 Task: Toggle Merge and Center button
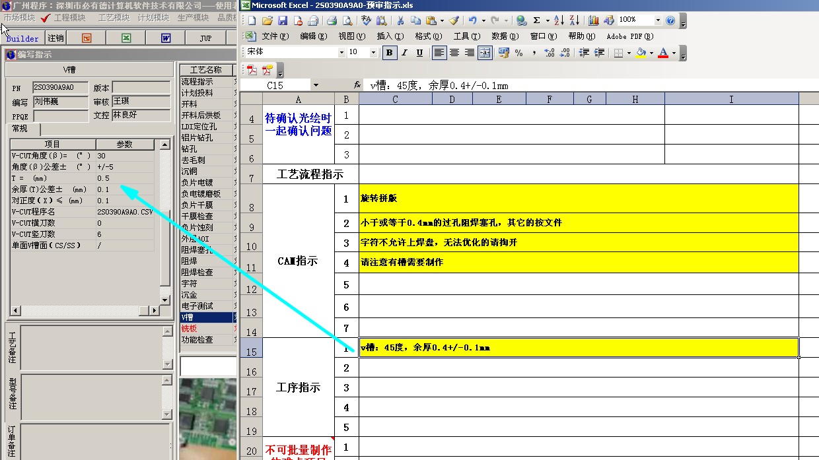485,52
